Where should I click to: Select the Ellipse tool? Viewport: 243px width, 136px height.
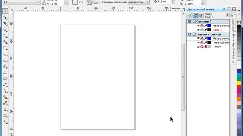tap(5, 54)
